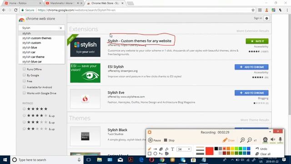The height and width of the screenshot is (164, 291).
Task: Select the thickest line width option
Action: tap(200, 154)
